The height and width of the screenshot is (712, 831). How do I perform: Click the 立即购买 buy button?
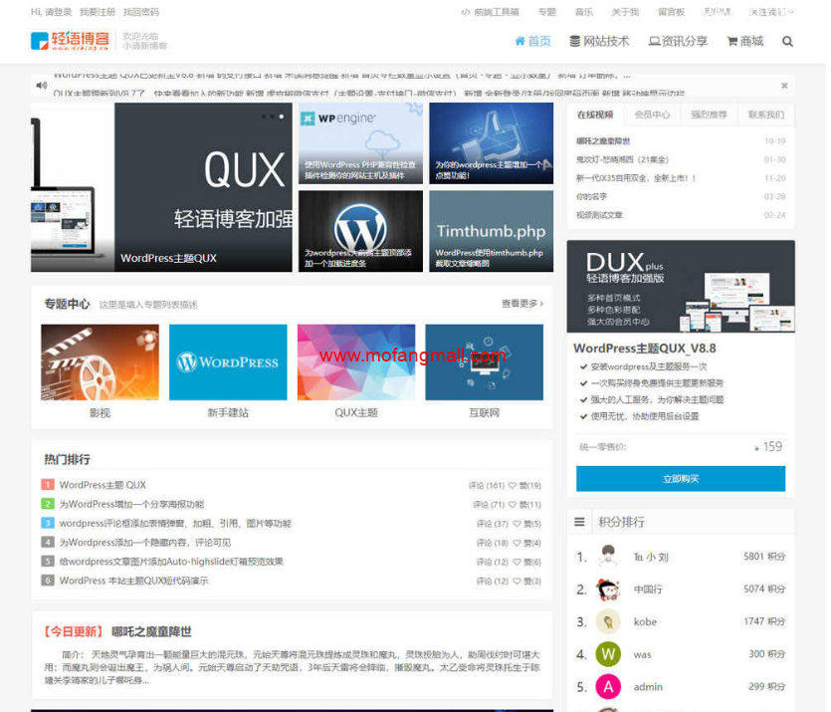pyautogui.click(x=681, y=479)
